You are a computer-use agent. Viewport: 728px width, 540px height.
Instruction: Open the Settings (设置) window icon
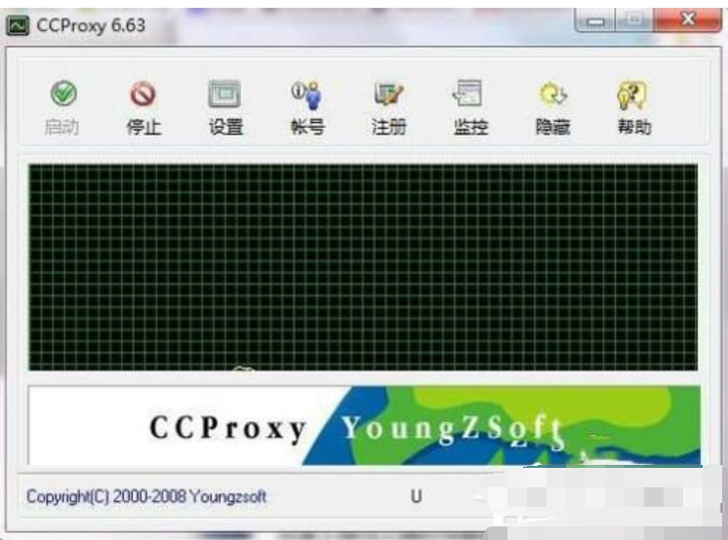225,96
